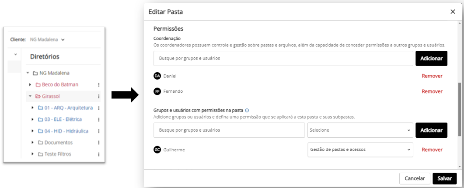Screen dimensions: 464x188
Task: Open Guilherme's Gestão de pastas e acessos dropdown
Action: click(x=360, y=150)
